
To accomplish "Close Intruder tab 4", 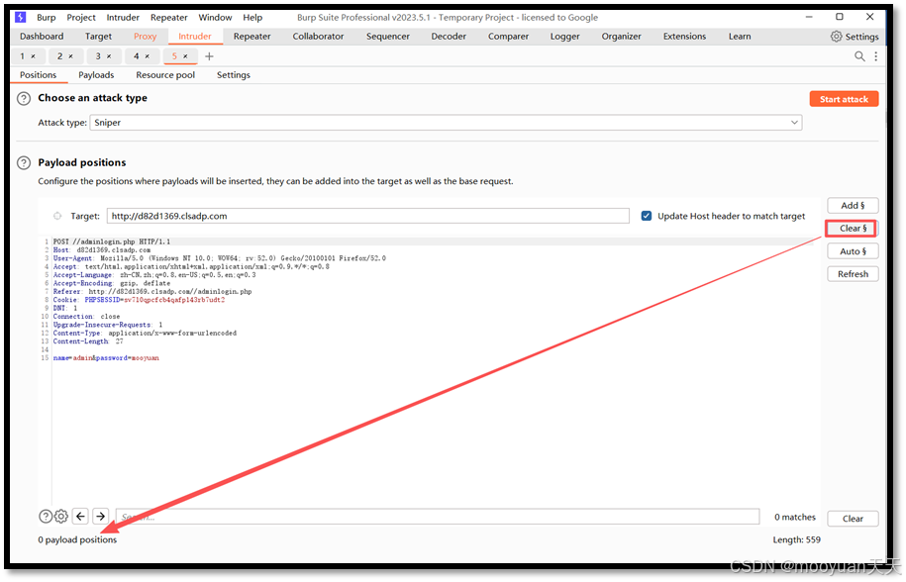I will pyautogui.click(x=147, y=56).
